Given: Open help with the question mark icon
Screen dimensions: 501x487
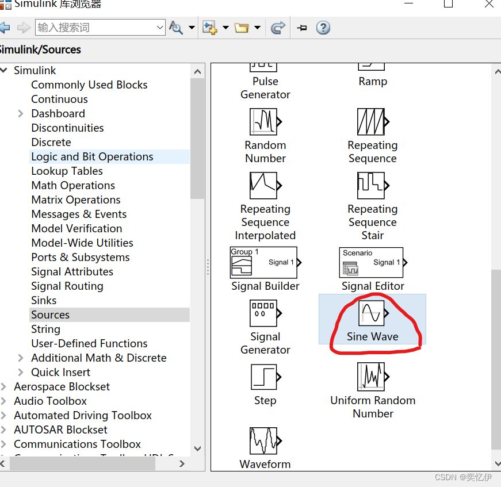Looking at the screenshot, I should [x=323, y=28].
